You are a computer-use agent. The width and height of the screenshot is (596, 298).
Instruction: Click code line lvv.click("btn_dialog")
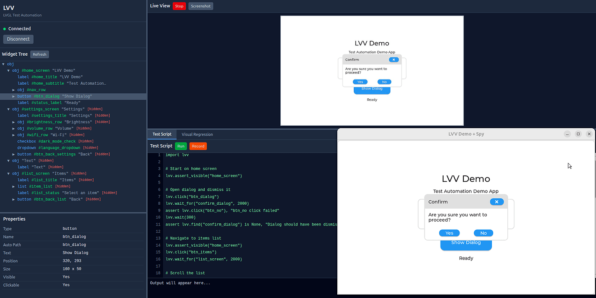[192, 197]
